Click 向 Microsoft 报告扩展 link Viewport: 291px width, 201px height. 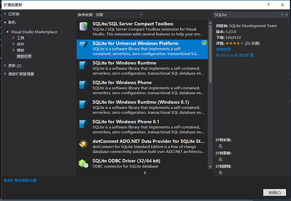[235, 55]
